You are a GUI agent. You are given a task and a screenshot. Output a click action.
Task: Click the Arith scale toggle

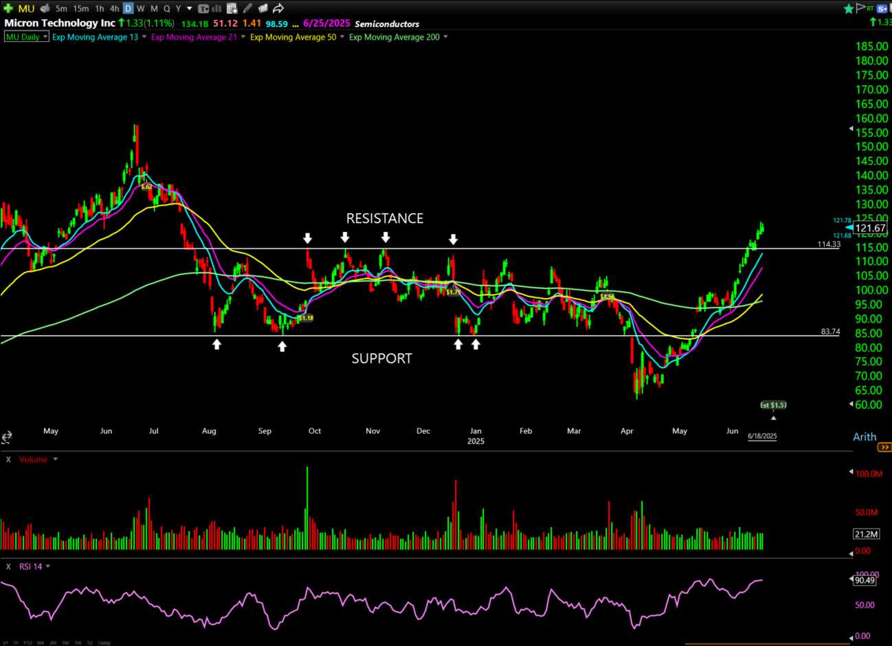point(865,437)
